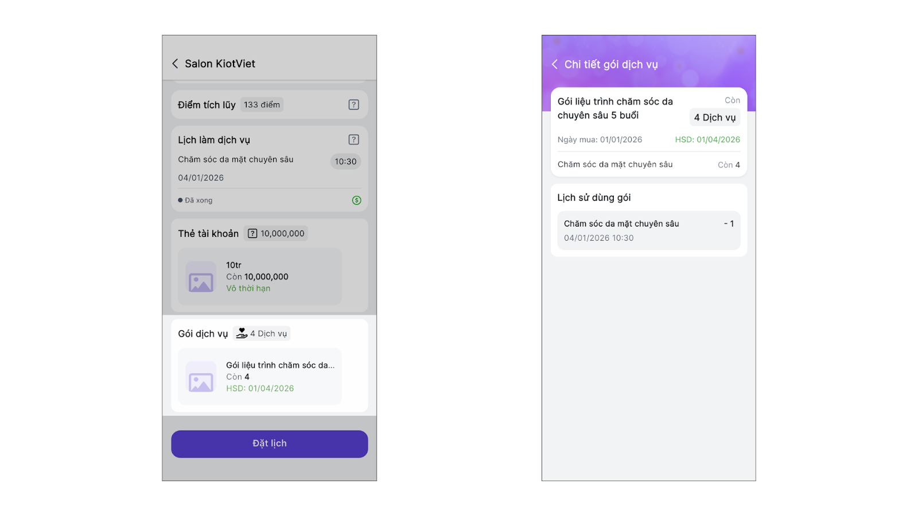Open help icon beside Điểm tích lũy

tap(353, 105)
